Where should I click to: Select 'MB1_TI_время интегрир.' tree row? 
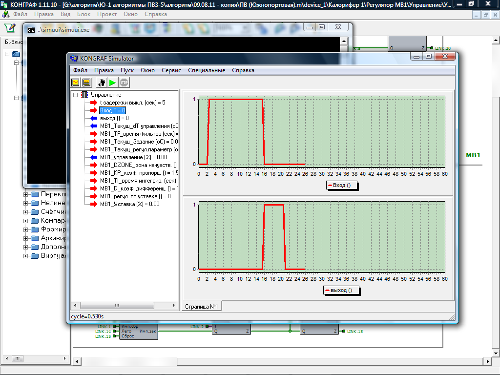(x=139, y=181)
